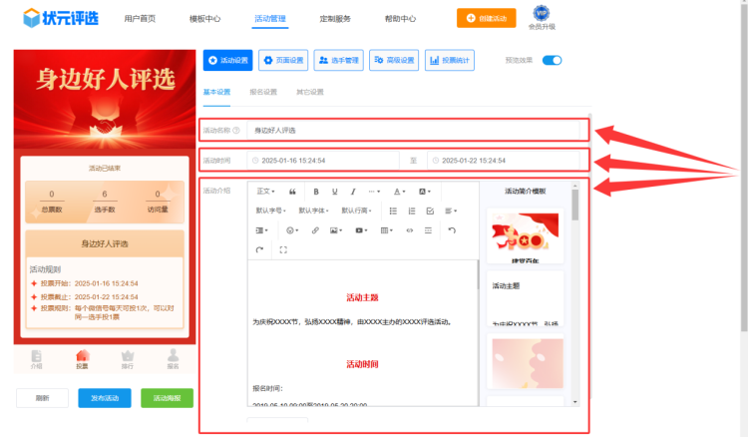Expand the 默认字号 font size dropdown
Viewport: 748px width, 437px height.
click(x=271, y=211)
